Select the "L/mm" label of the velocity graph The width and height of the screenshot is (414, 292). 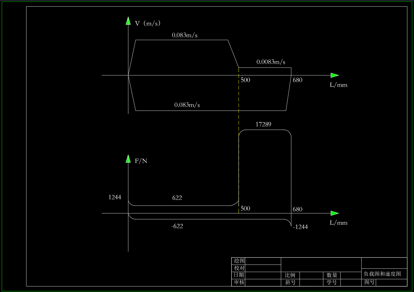(339, 85)
